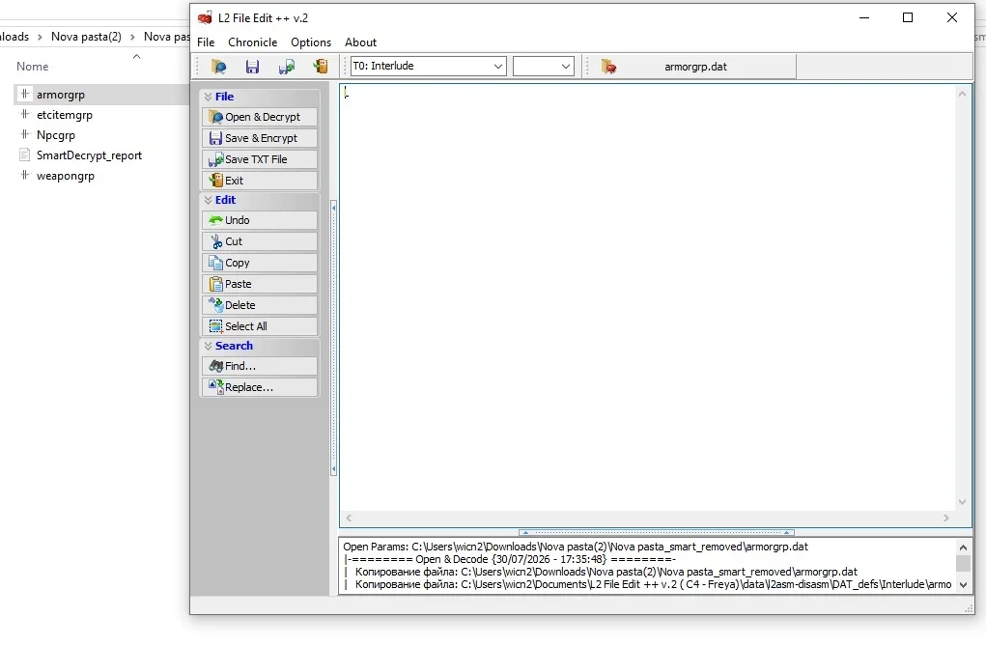This screenshot has height=646, width=986.
Task: Open the T0: Interlude chronicle dropdown
Action: point(428,66)
